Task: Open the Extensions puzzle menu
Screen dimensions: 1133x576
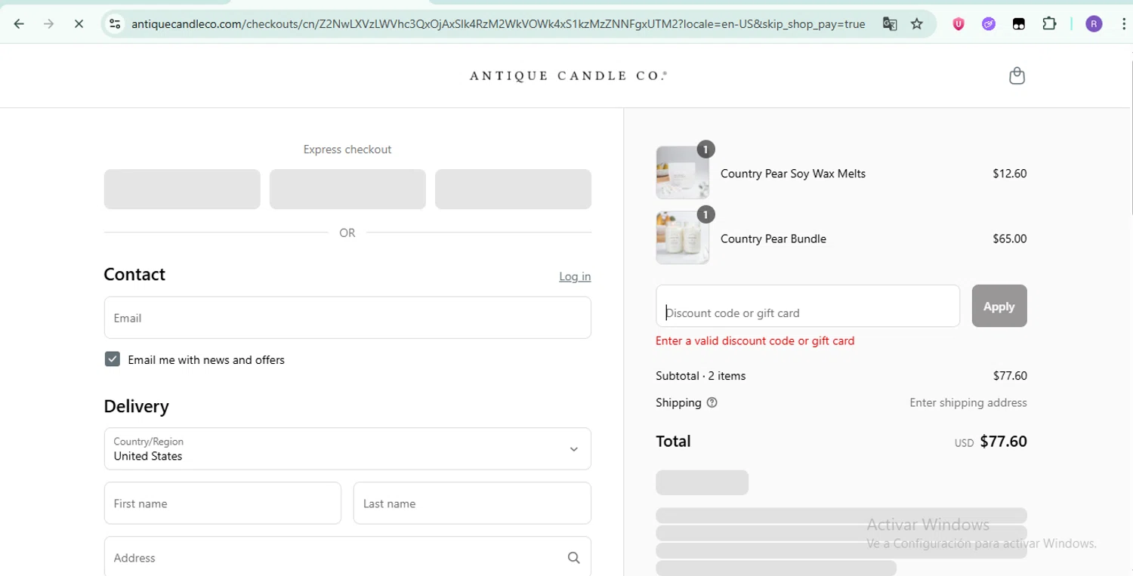Action: [x=1049, y=24]
